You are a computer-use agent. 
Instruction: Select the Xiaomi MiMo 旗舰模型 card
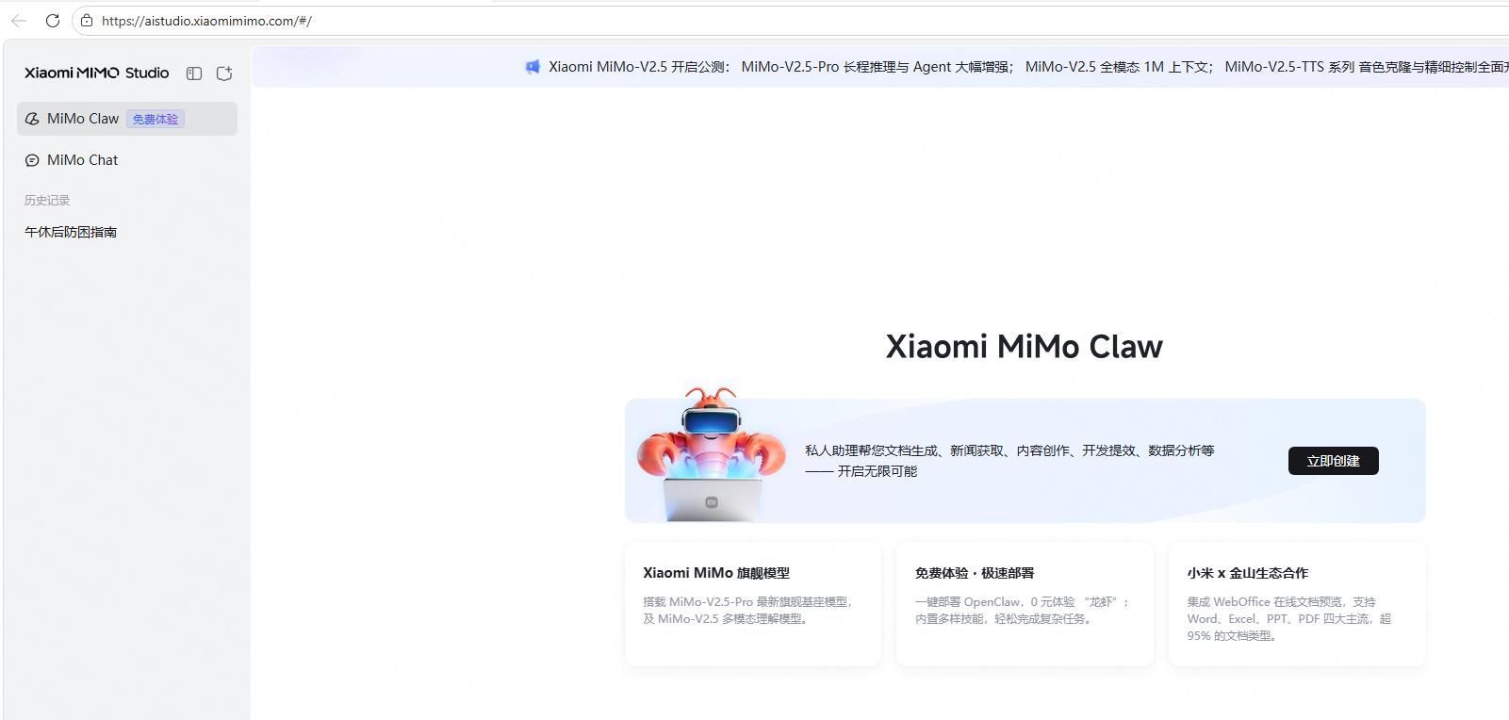752,603
